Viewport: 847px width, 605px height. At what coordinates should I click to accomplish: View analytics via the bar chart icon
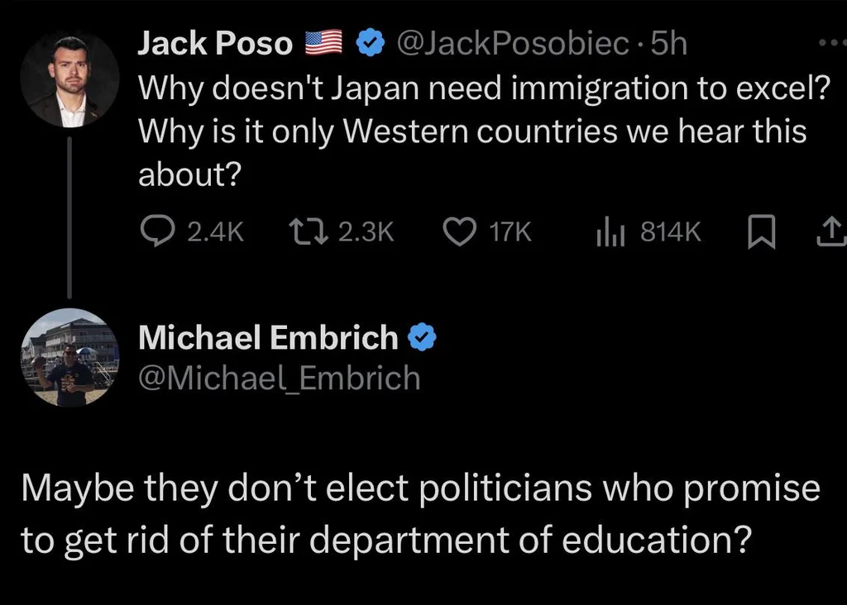click(x=610, y=231)
